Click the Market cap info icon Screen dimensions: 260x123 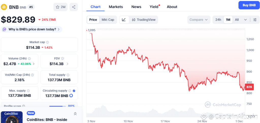pyautogui.click(x=47, y=42)
